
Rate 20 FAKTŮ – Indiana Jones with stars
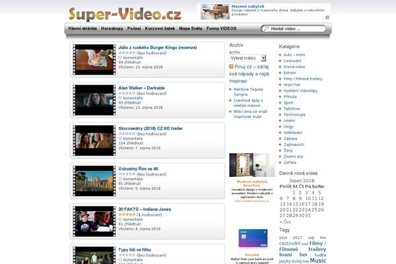127,214
